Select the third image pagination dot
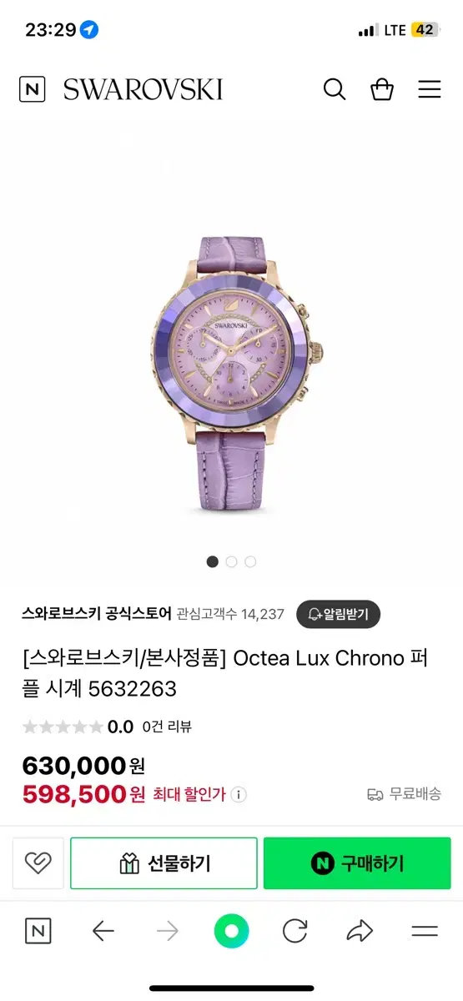463x1001 pixels. [x=250, y=561]
